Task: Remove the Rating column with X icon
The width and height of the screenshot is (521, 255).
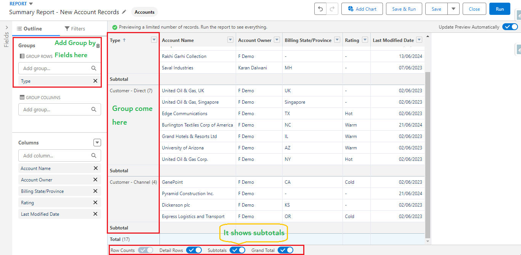Action: [95, 202]
